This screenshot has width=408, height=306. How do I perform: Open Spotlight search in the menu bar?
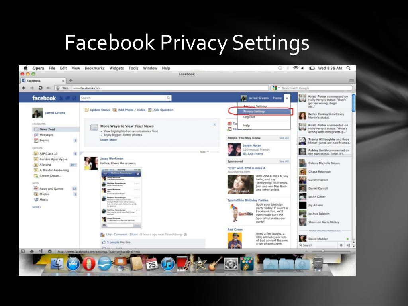pyautogui.click(x=348, y=68)
